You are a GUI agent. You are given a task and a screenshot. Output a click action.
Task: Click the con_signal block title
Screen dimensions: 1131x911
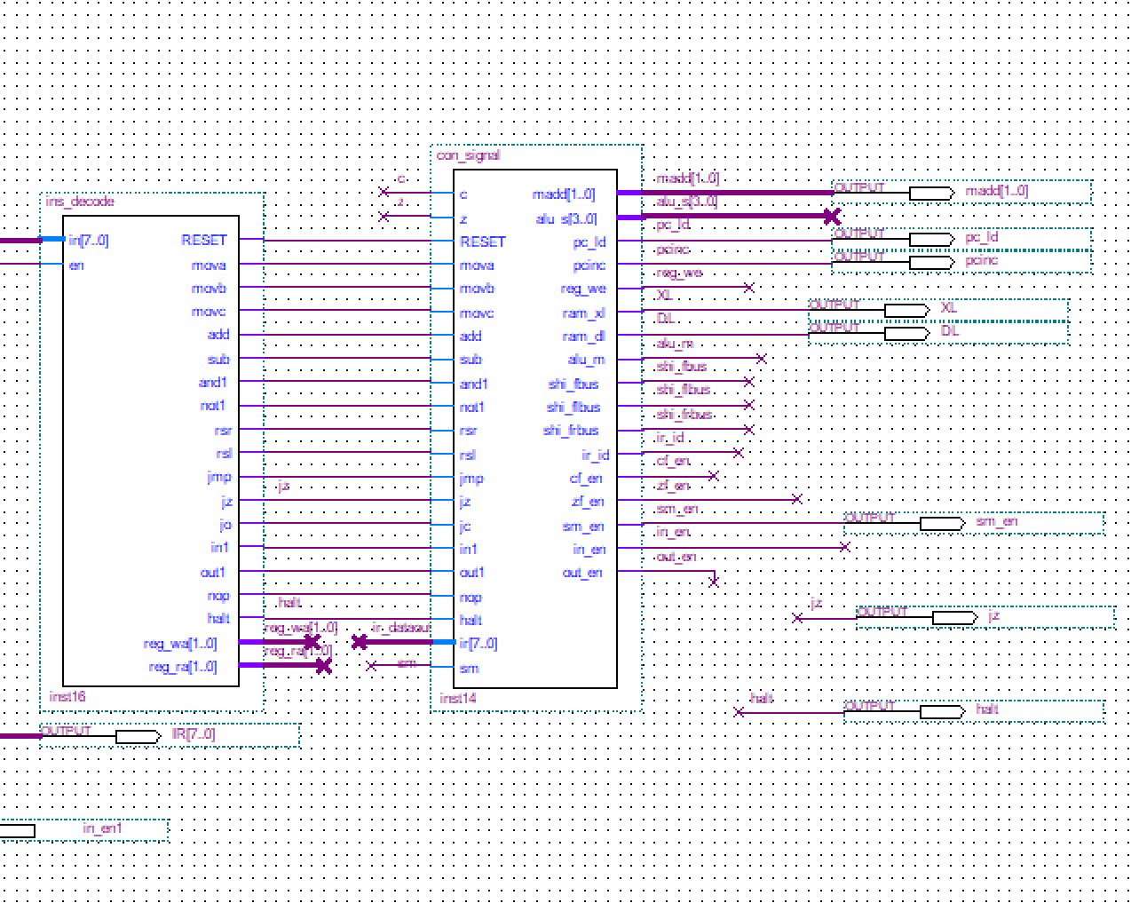click(468, 155)
